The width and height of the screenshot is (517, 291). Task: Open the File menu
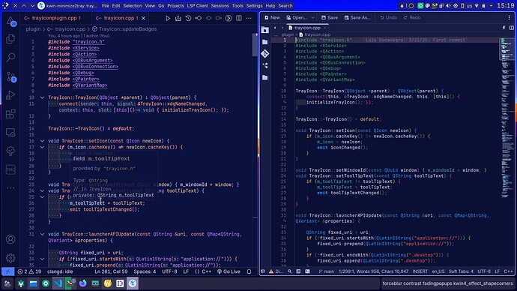[x=105, y=5]
